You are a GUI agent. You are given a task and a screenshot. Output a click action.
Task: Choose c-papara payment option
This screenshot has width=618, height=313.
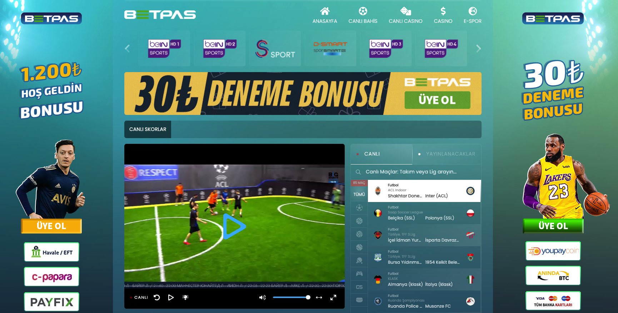[51, 277]
